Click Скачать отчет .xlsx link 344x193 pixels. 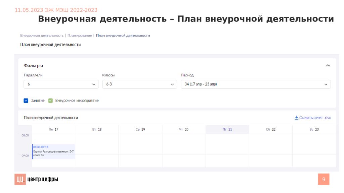(x=315, y=118)
